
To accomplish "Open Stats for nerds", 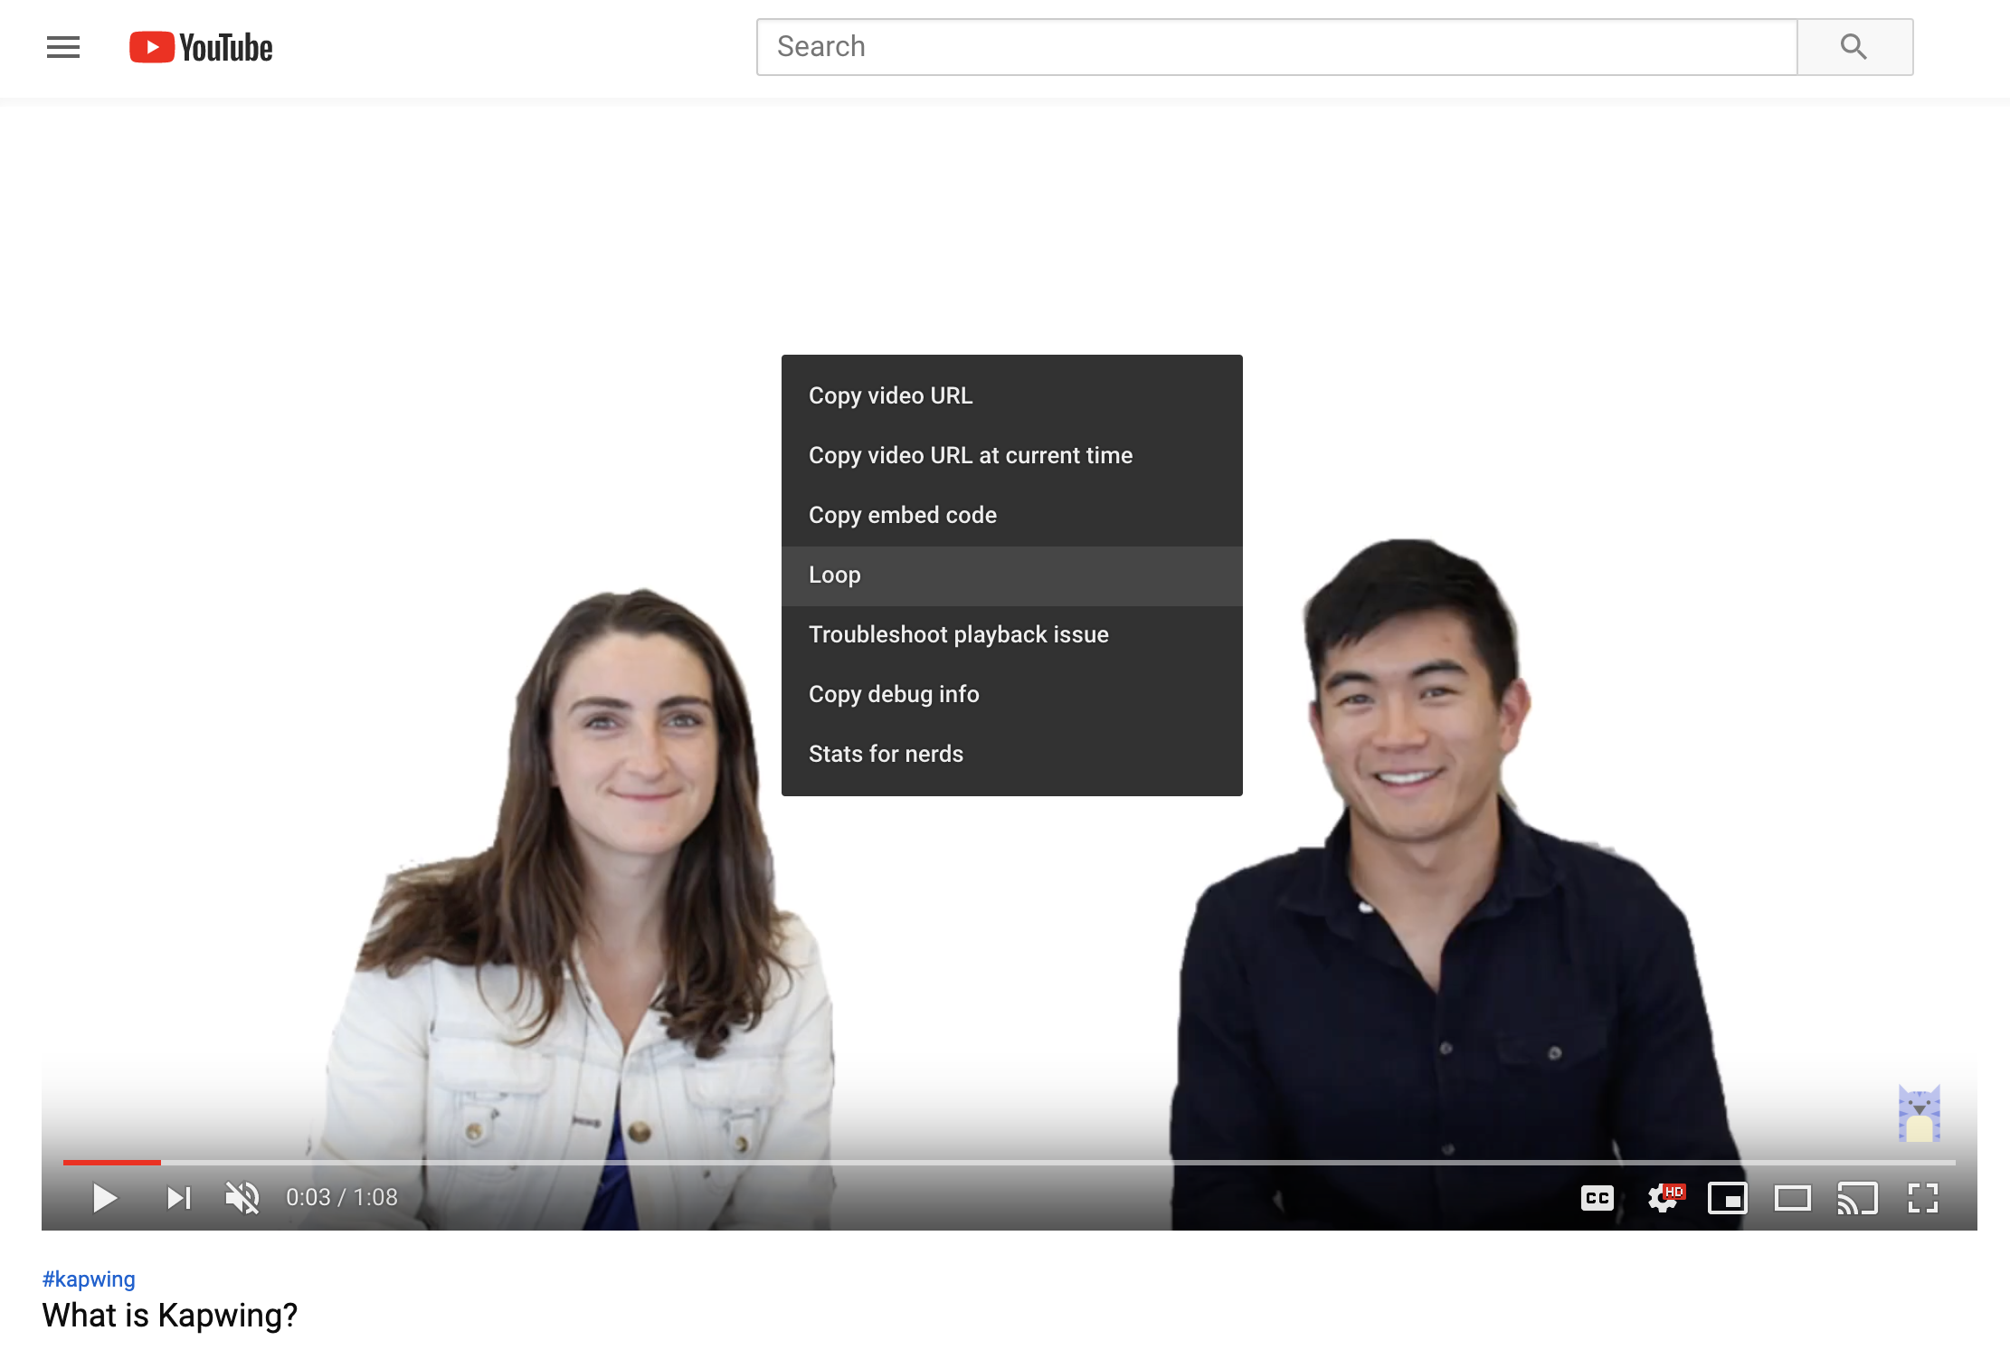I will [x=886, y=754].
